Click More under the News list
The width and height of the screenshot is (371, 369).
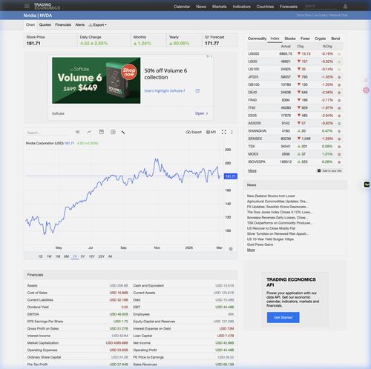click(251, 250)
